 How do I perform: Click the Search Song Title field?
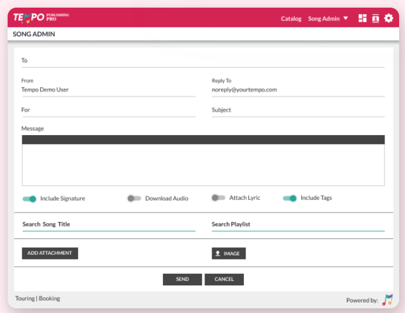click(x=109, y=225)
